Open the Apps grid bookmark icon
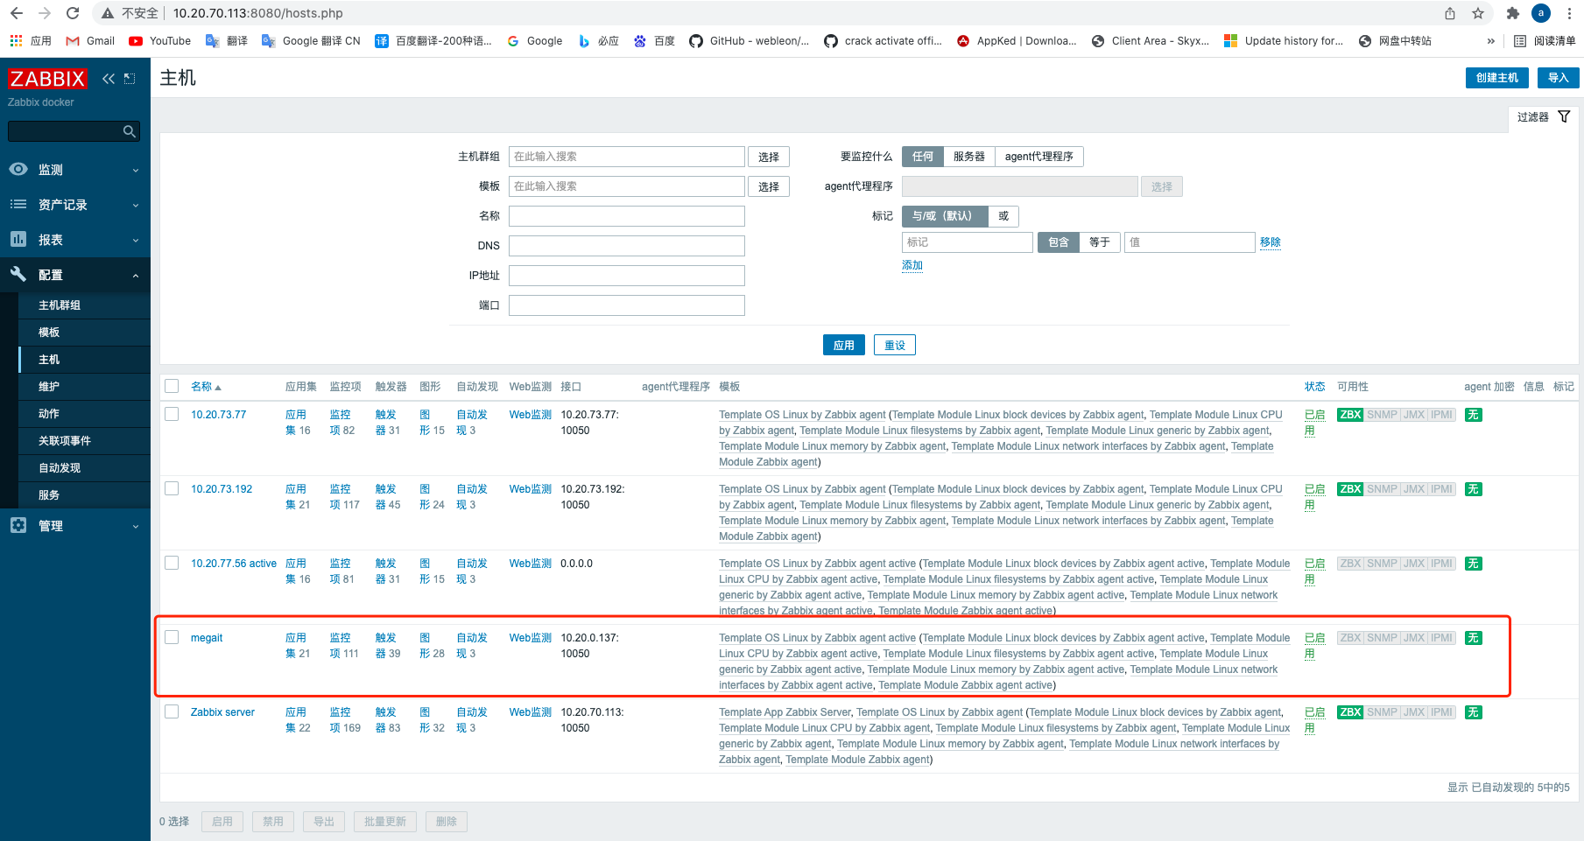 point(16,41)
